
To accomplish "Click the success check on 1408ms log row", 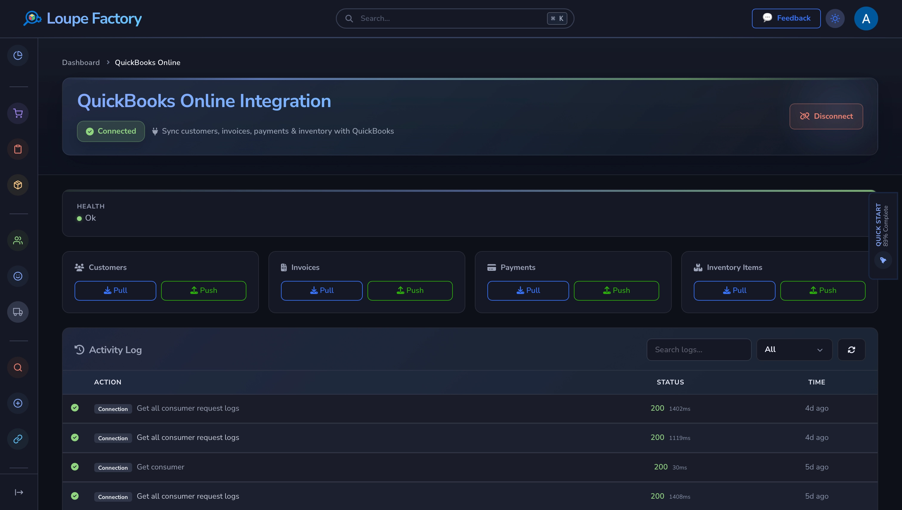I will click(75, 496).
